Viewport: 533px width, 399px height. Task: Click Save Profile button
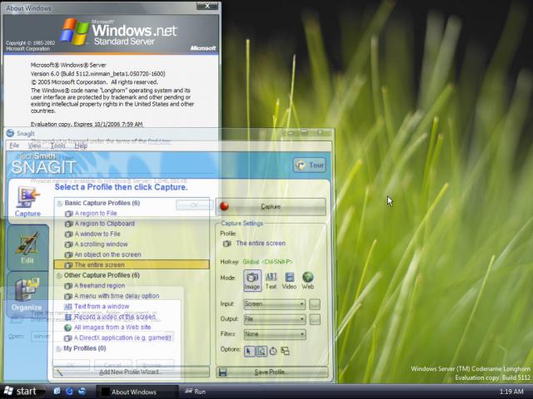272,372
